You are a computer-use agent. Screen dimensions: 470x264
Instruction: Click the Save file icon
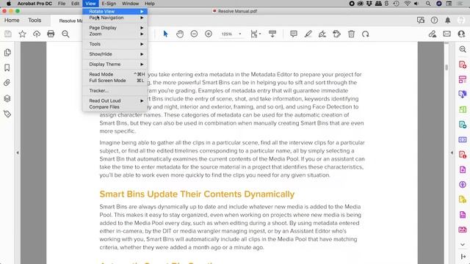(8, 34)
